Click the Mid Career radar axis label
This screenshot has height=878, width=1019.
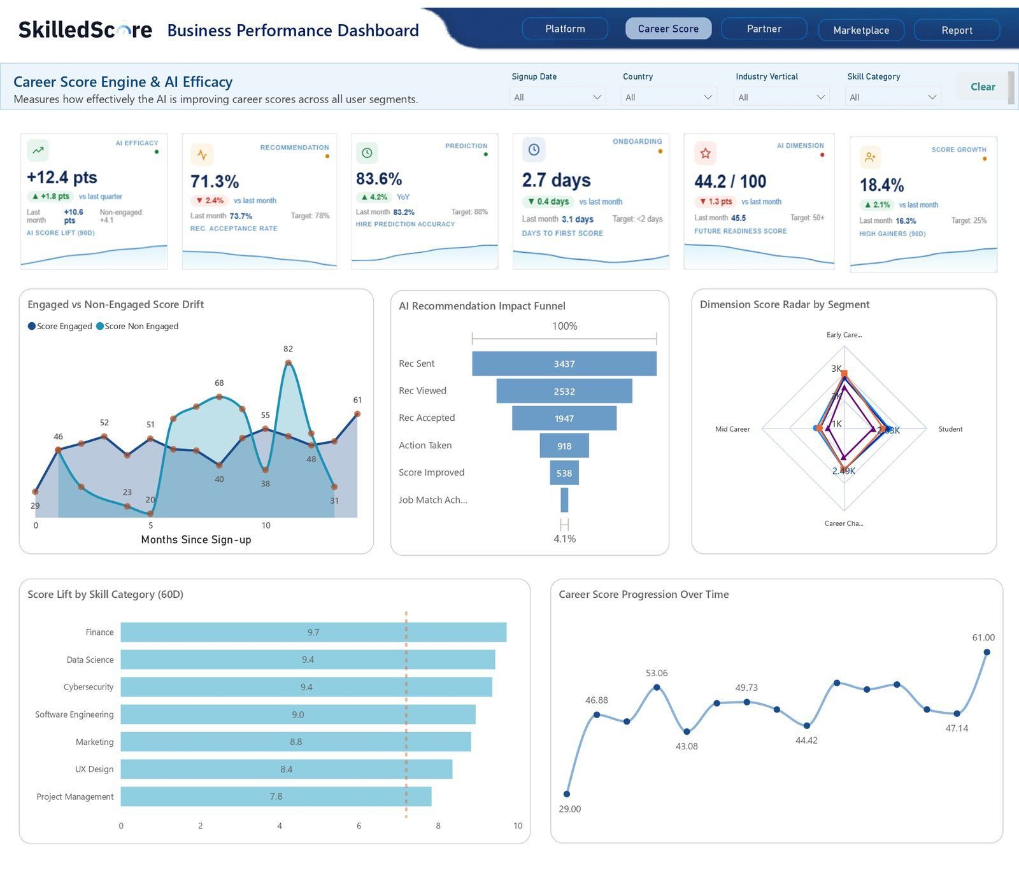[x=732, y=429]
